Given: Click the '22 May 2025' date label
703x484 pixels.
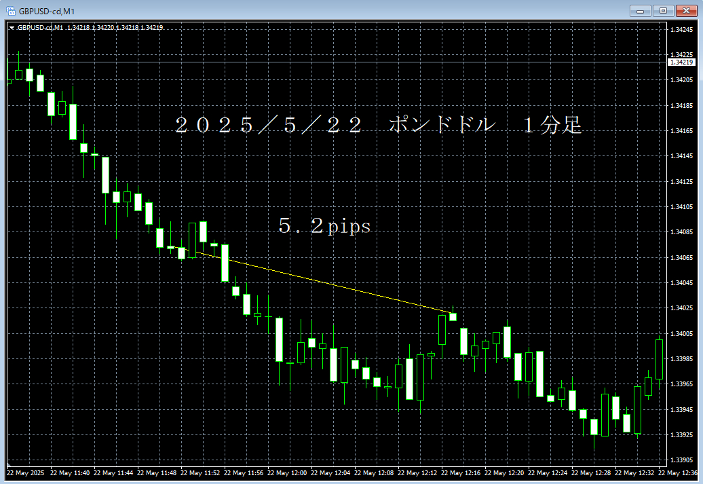Looking at the screenshot, I should tap(26, 472).
